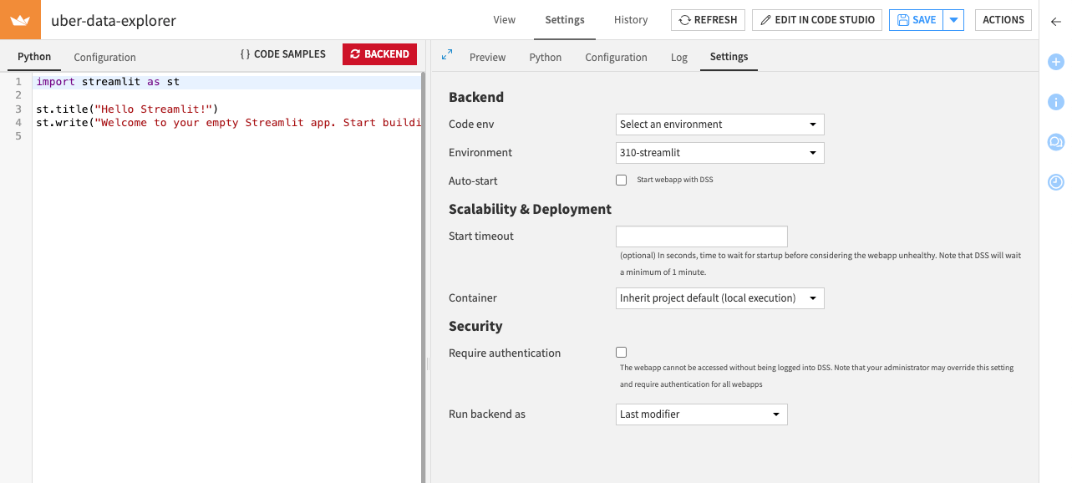Open the clock timeline icon in sidebar
The image size is (1072, 483).
[1055, 182]
